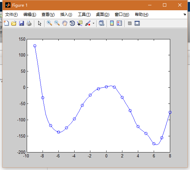Enable the Pan hand tool
This screenshot has width=190, height=170.
65,23
